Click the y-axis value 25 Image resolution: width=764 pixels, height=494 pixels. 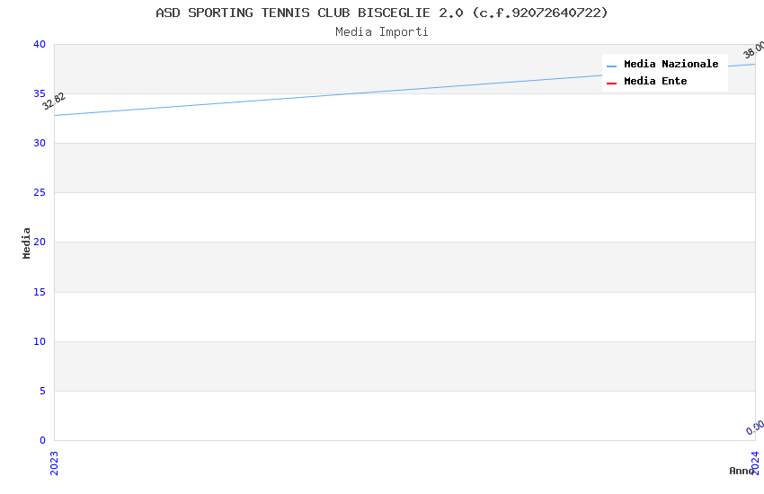(x=40, y=193)
